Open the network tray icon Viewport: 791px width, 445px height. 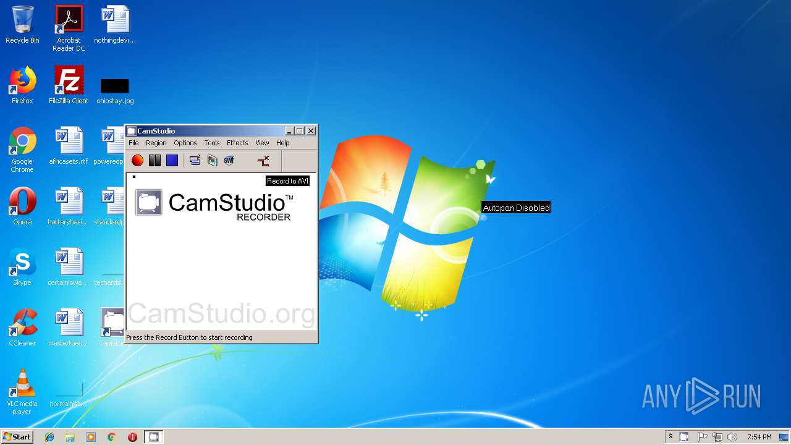(717, 437)
